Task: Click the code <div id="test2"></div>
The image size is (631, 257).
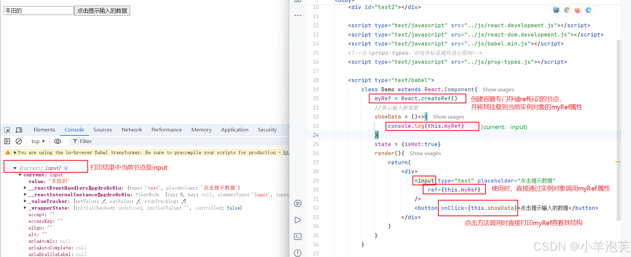Action: 384,7
